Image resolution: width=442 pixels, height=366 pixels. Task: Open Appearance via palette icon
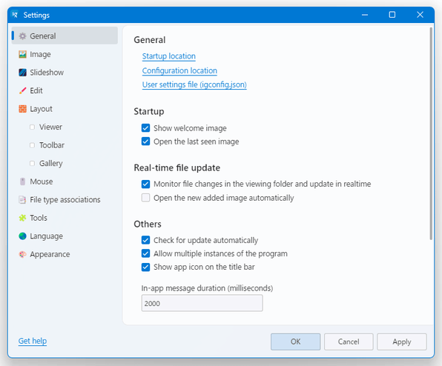tap(22, 254)
